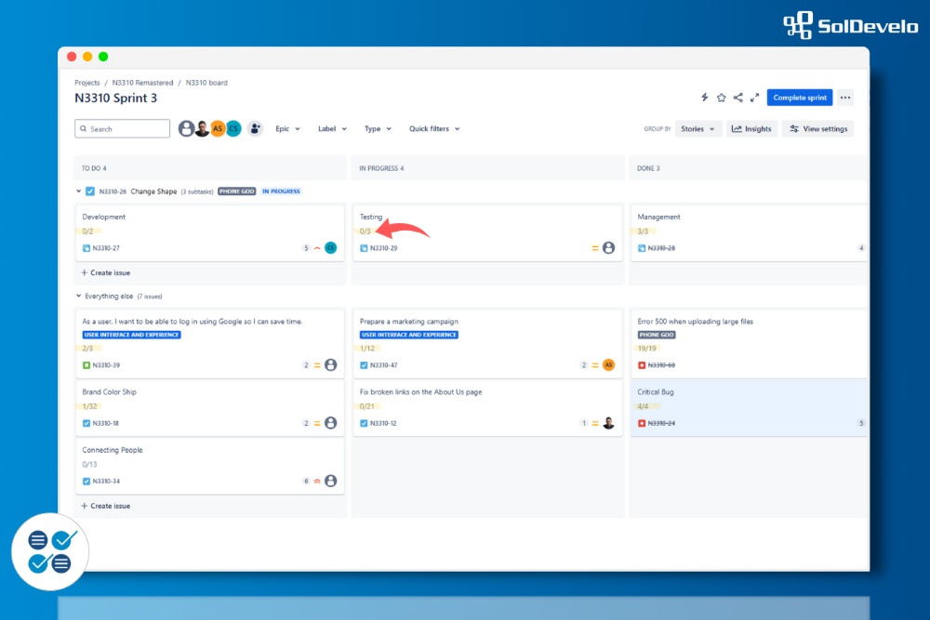Filter by the orange AS avatar

[x=218, y=129]
